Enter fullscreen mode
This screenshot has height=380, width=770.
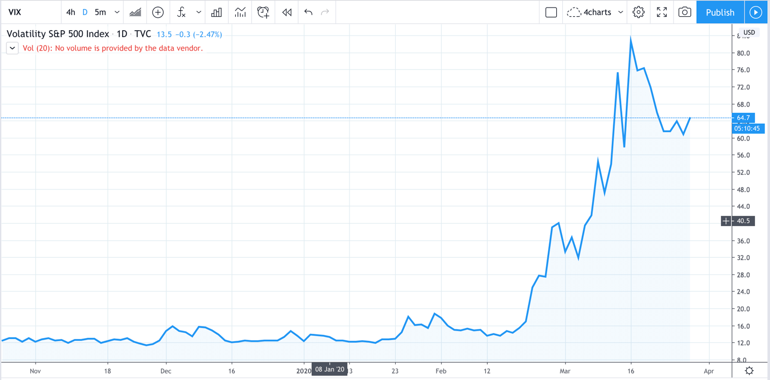662,12
